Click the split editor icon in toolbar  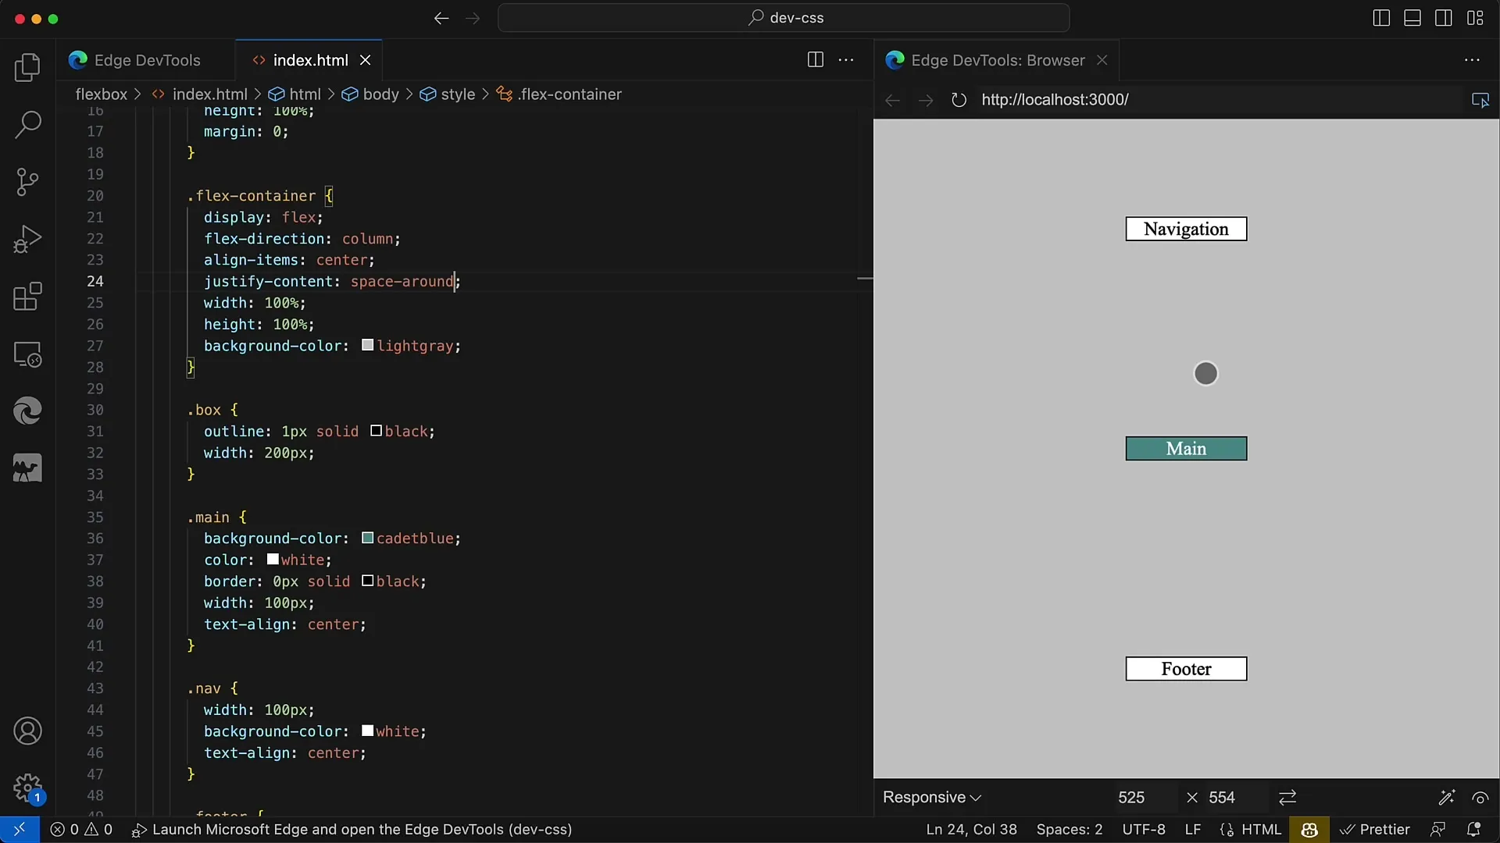tap(815, 59)
